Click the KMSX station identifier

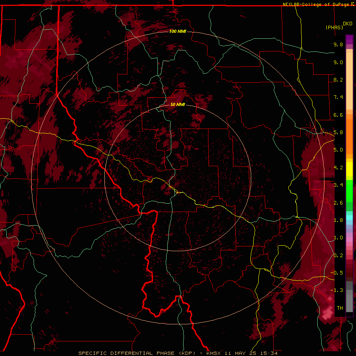click(214, 353)
